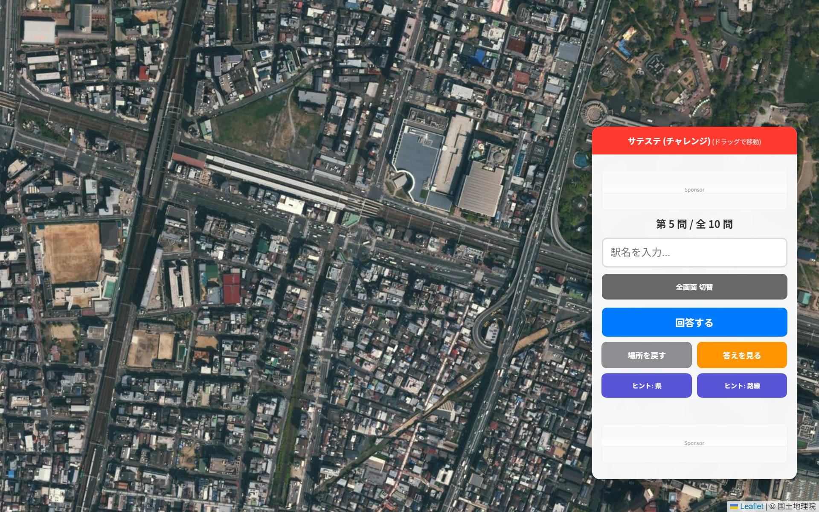Submit answer with 回答する button
The width and height of the screenshot is (819, 512).
[694, 322]
